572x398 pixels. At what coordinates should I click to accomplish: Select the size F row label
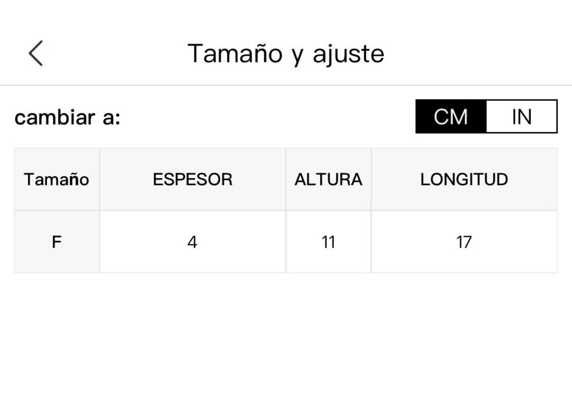pos(56,242)
